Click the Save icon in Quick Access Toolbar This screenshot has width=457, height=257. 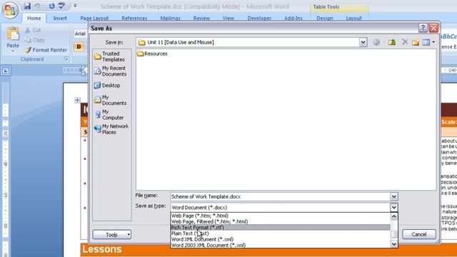pyautogui.click(x=27, y=6)
